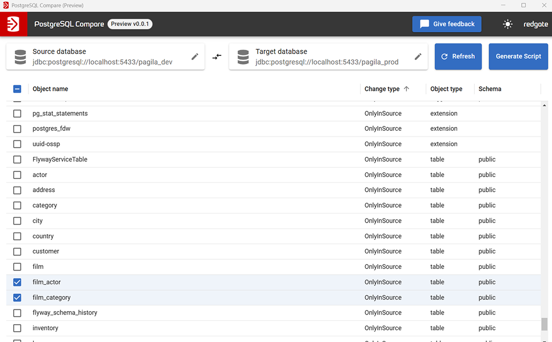Click the Generate Script button

[518, 57]
